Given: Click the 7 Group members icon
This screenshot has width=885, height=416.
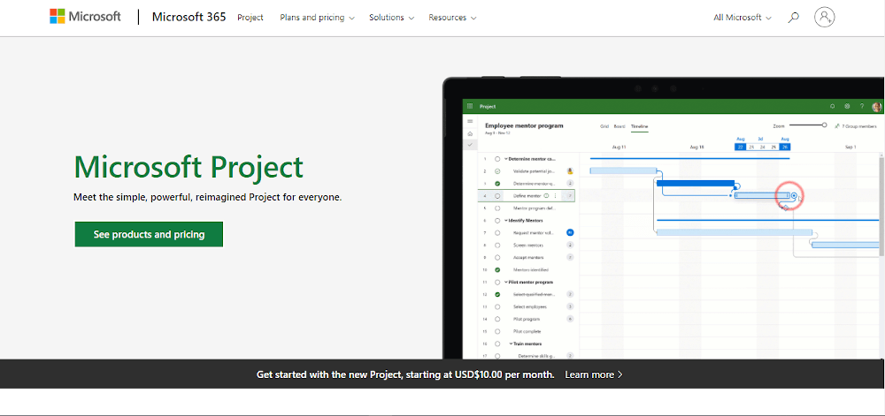Looking at the screenshot, I should click(837, 126).
